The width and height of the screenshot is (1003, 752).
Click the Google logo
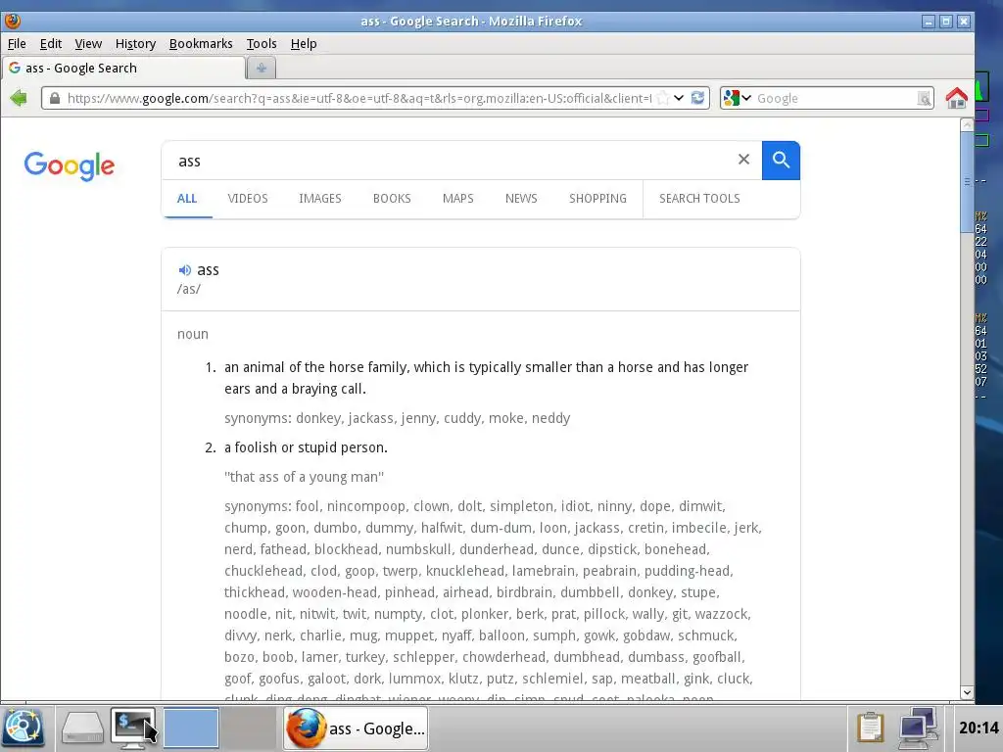(70, 166)
